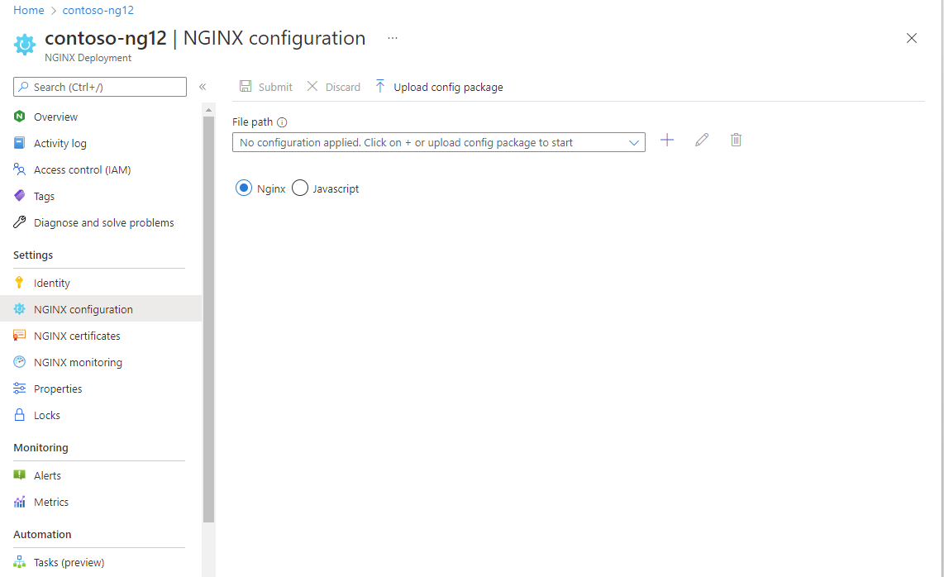Click the Tasks (preview) icon
This screenshot has height=577, width=944.
pos(19,562)
